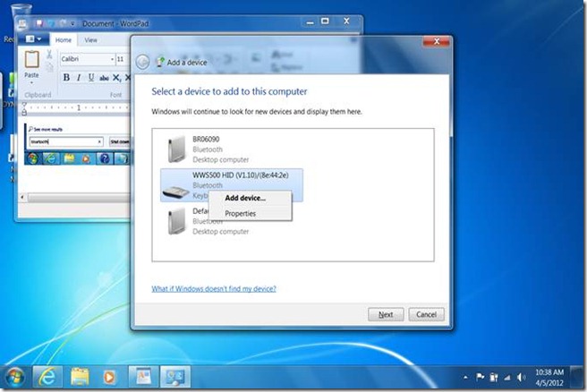
Task: Open the Windows Start menu orb
Action: (x=15, y=375)
